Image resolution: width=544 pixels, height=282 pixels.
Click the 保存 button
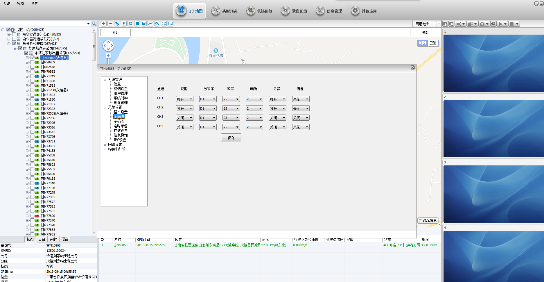pos(231,138)
